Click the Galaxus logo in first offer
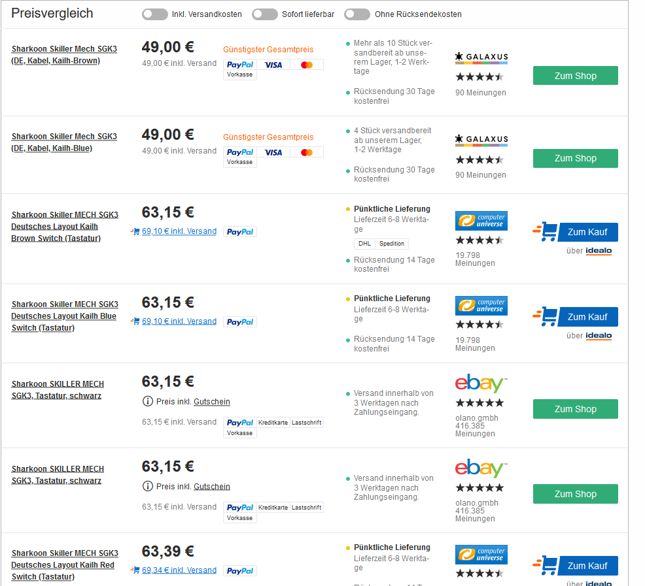The height and width of the screenshot is (586, 645). (x=481, y=57)
